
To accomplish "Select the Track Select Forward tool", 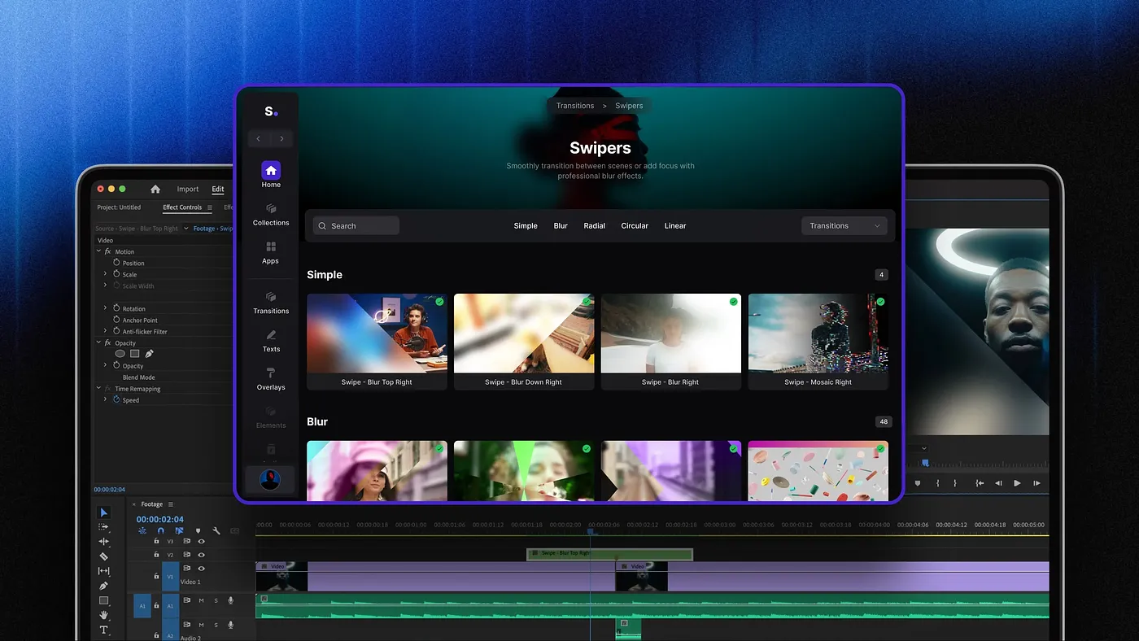I will point(103,527).
